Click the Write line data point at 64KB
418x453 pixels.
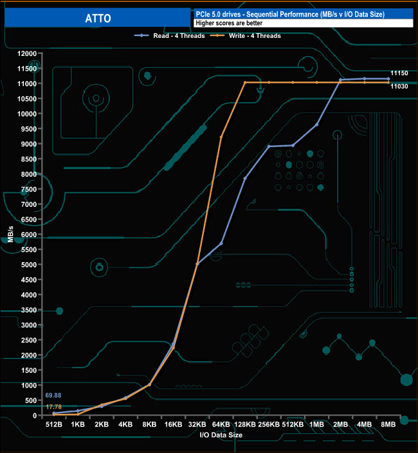click(x=221, y=137)
